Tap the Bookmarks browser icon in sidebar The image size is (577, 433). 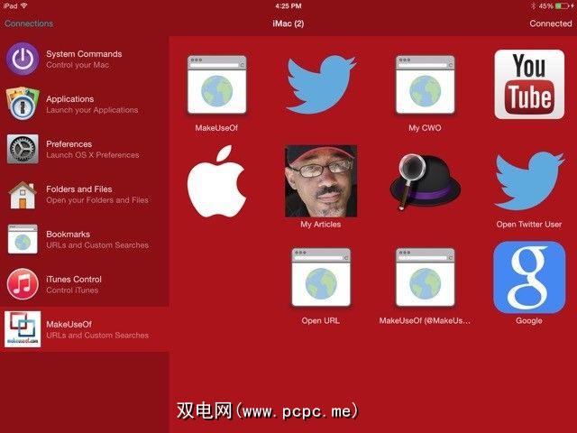23,239
